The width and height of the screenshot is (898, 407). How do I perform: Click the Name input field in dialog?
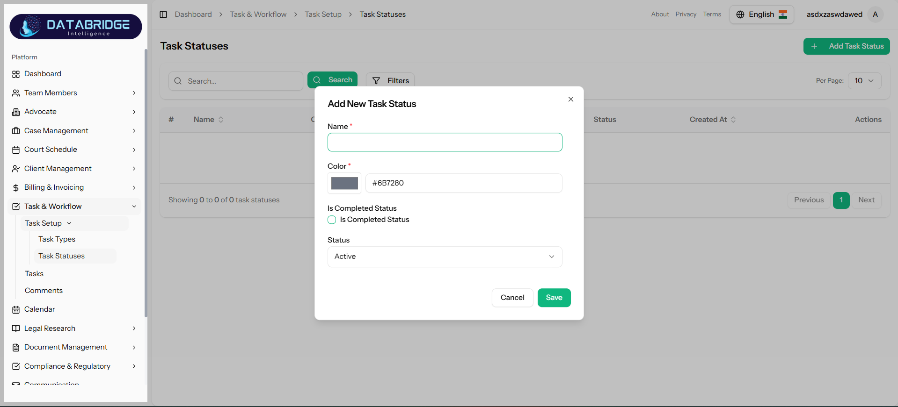445,142
